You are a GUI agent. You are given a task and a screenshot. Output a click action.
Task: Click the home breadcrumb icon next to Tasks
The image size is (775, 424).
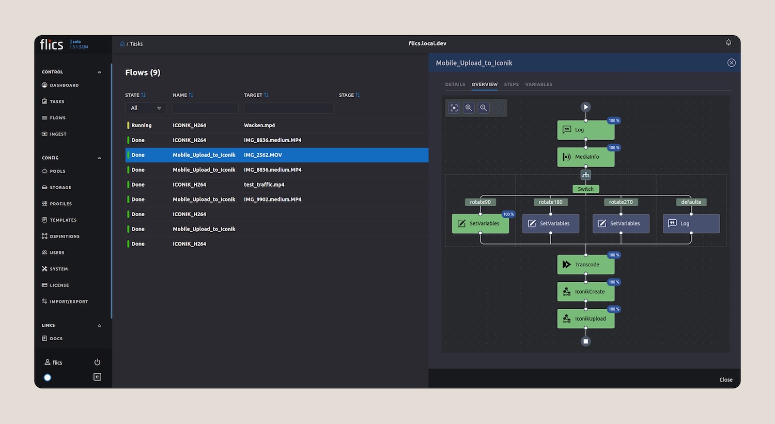point(122,43)
